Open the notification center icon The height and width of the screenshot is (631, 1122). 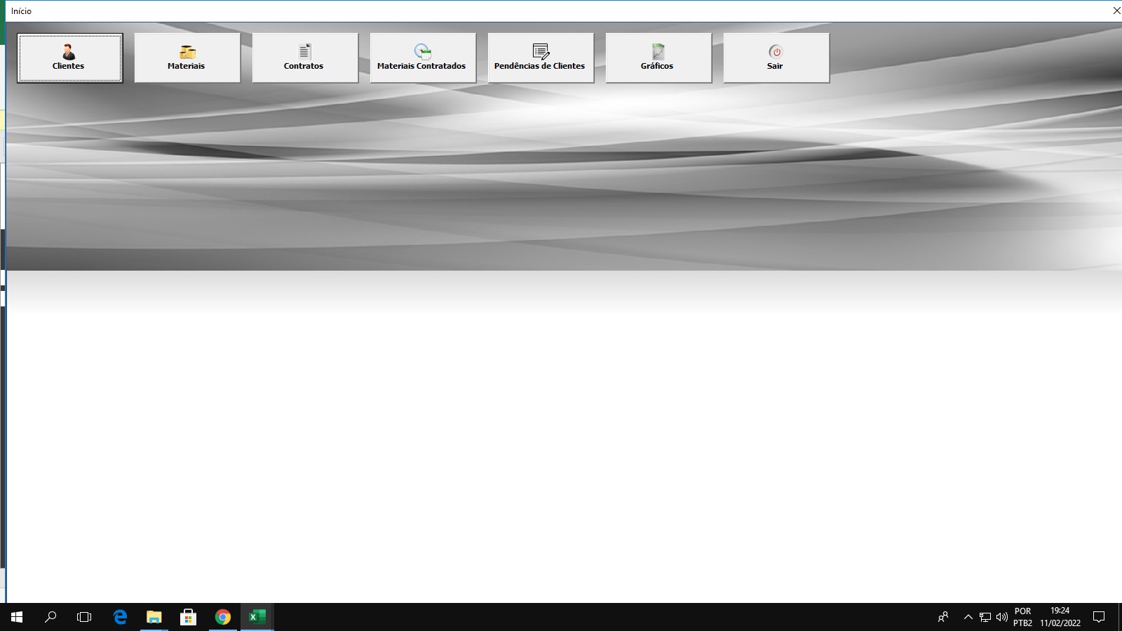(1099, 617)
